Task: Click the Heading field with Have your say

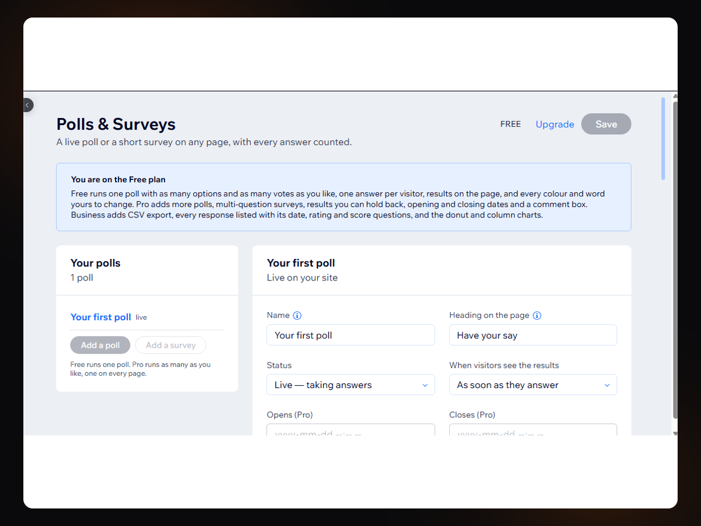Action: click(x=533, y=335)
